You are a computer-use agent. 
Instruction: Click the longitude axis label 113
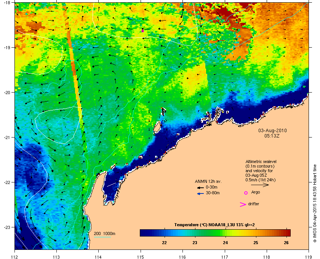coord(56,257)
